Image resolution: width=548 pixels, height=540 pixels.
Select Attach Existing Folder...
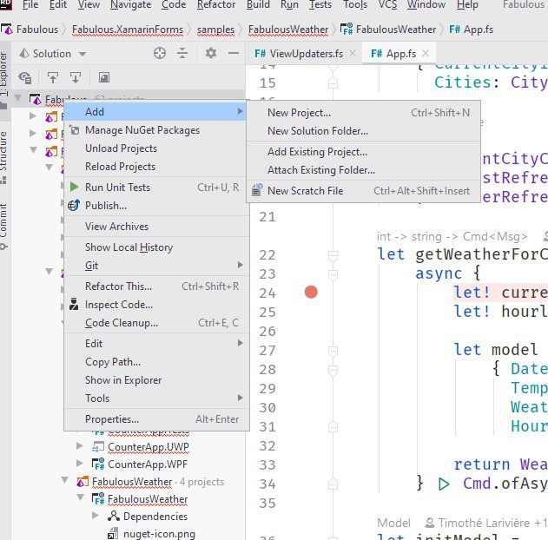[x=364, y=170]
